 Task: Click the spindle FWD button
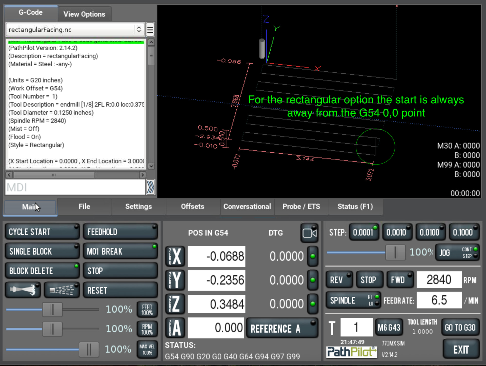click(400, 280)
